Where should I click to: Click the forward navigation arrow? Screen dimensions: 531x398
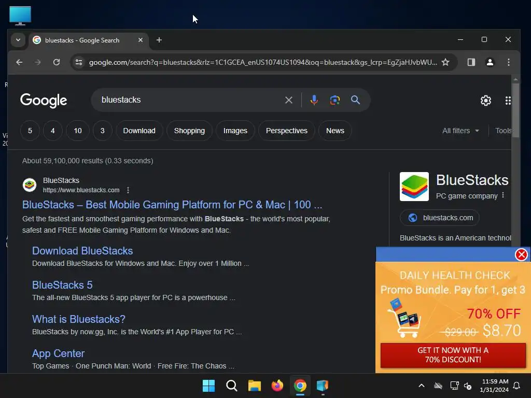(x=37, y=62)
